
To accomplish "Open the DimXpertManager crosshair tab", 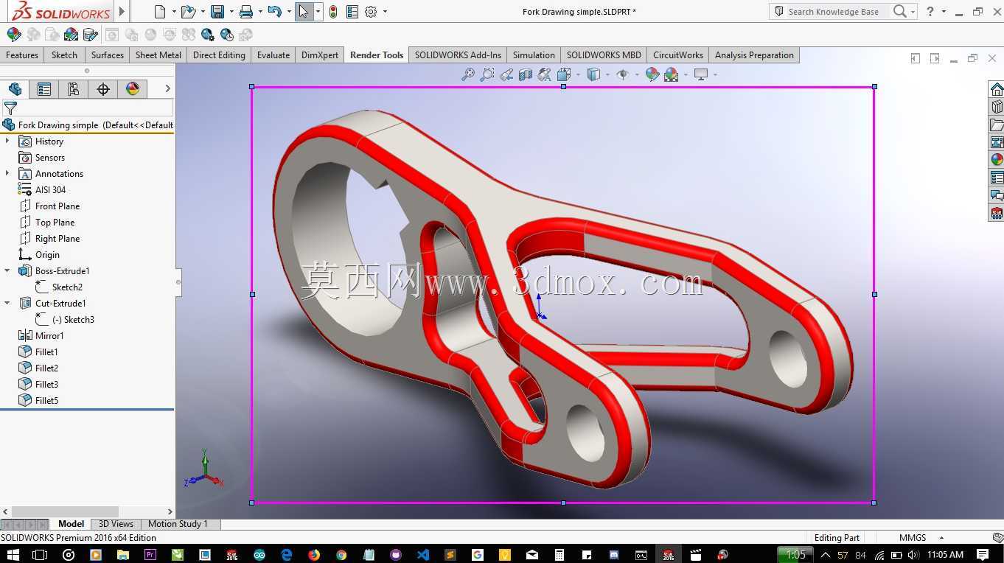I will coord(103,89).
